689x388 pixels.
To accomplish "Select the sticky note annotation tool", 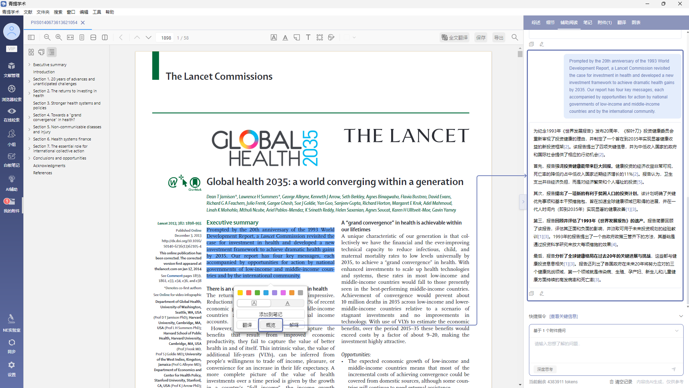I will pos(297,37).
